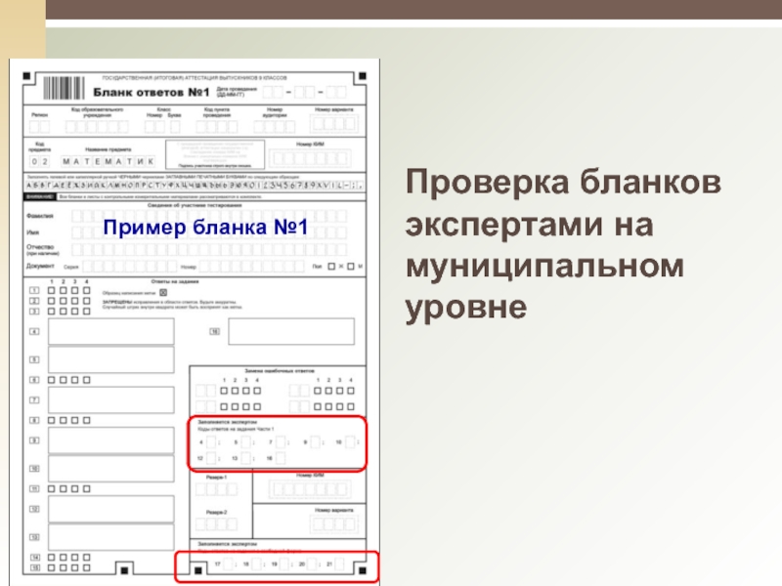Click the black registration square at top-left of form
Screen dimensions: 782x586
27,76
